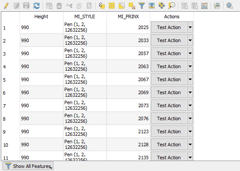
Task: Select row 4 via its row number
Action: (x=10, y=66)
